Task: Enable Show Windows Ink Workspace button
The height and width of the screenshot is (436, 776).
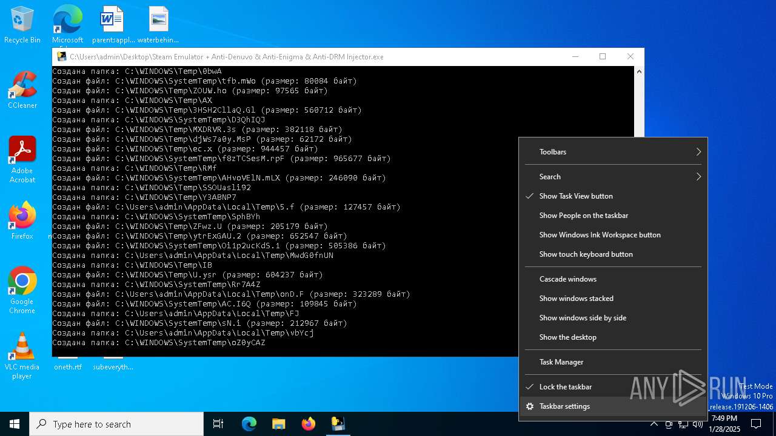Action: 613,235
